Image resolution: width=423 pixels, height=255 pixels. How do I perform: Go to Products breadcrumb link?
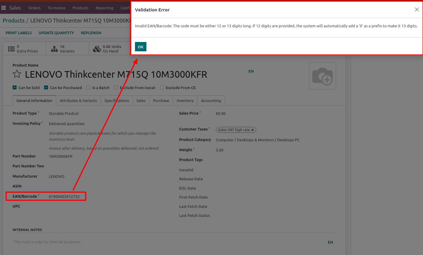(x=13, y=20)
